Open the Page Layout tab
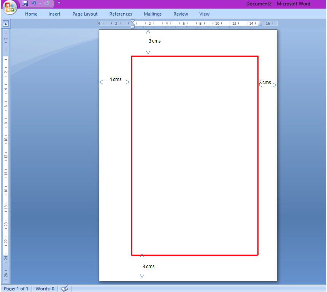The image size is (327, 292). (x=85, y=14)
